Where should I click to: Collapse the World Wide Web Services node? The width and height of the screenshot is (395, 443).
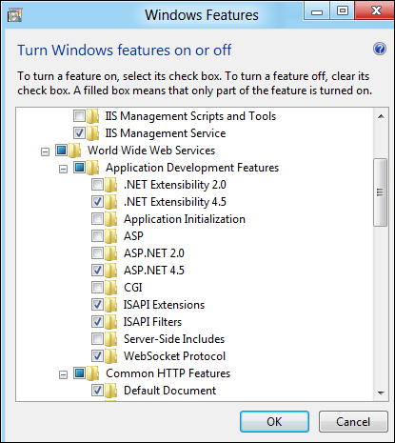coord(46,151)
